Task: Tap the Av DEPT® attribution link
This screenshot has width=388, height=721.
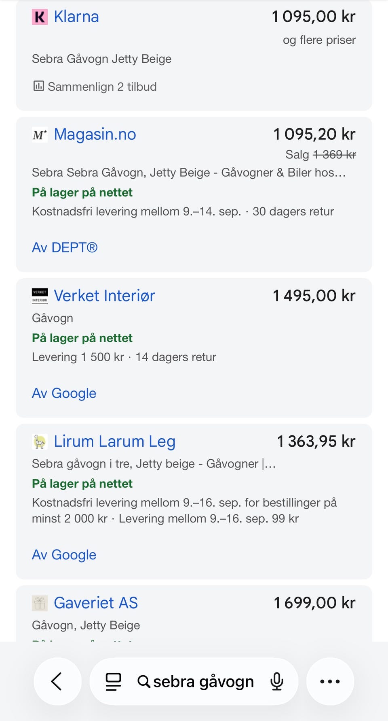Action: point(65,247)
